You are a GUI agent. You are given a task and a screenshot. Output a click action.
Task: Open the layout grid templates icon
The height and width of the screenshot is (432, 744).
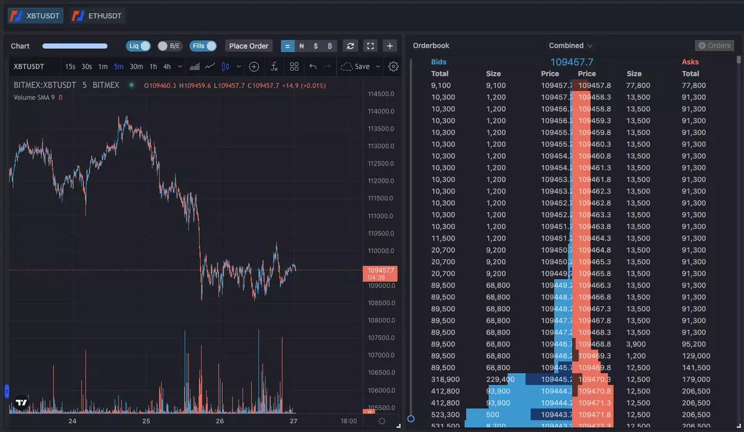[x=294, y=66]
